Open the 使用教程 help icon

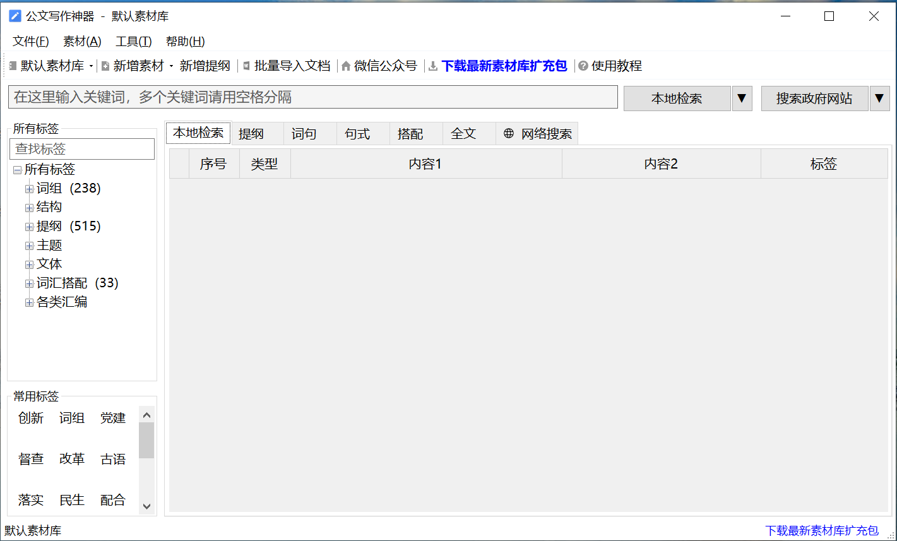(583, 66)
